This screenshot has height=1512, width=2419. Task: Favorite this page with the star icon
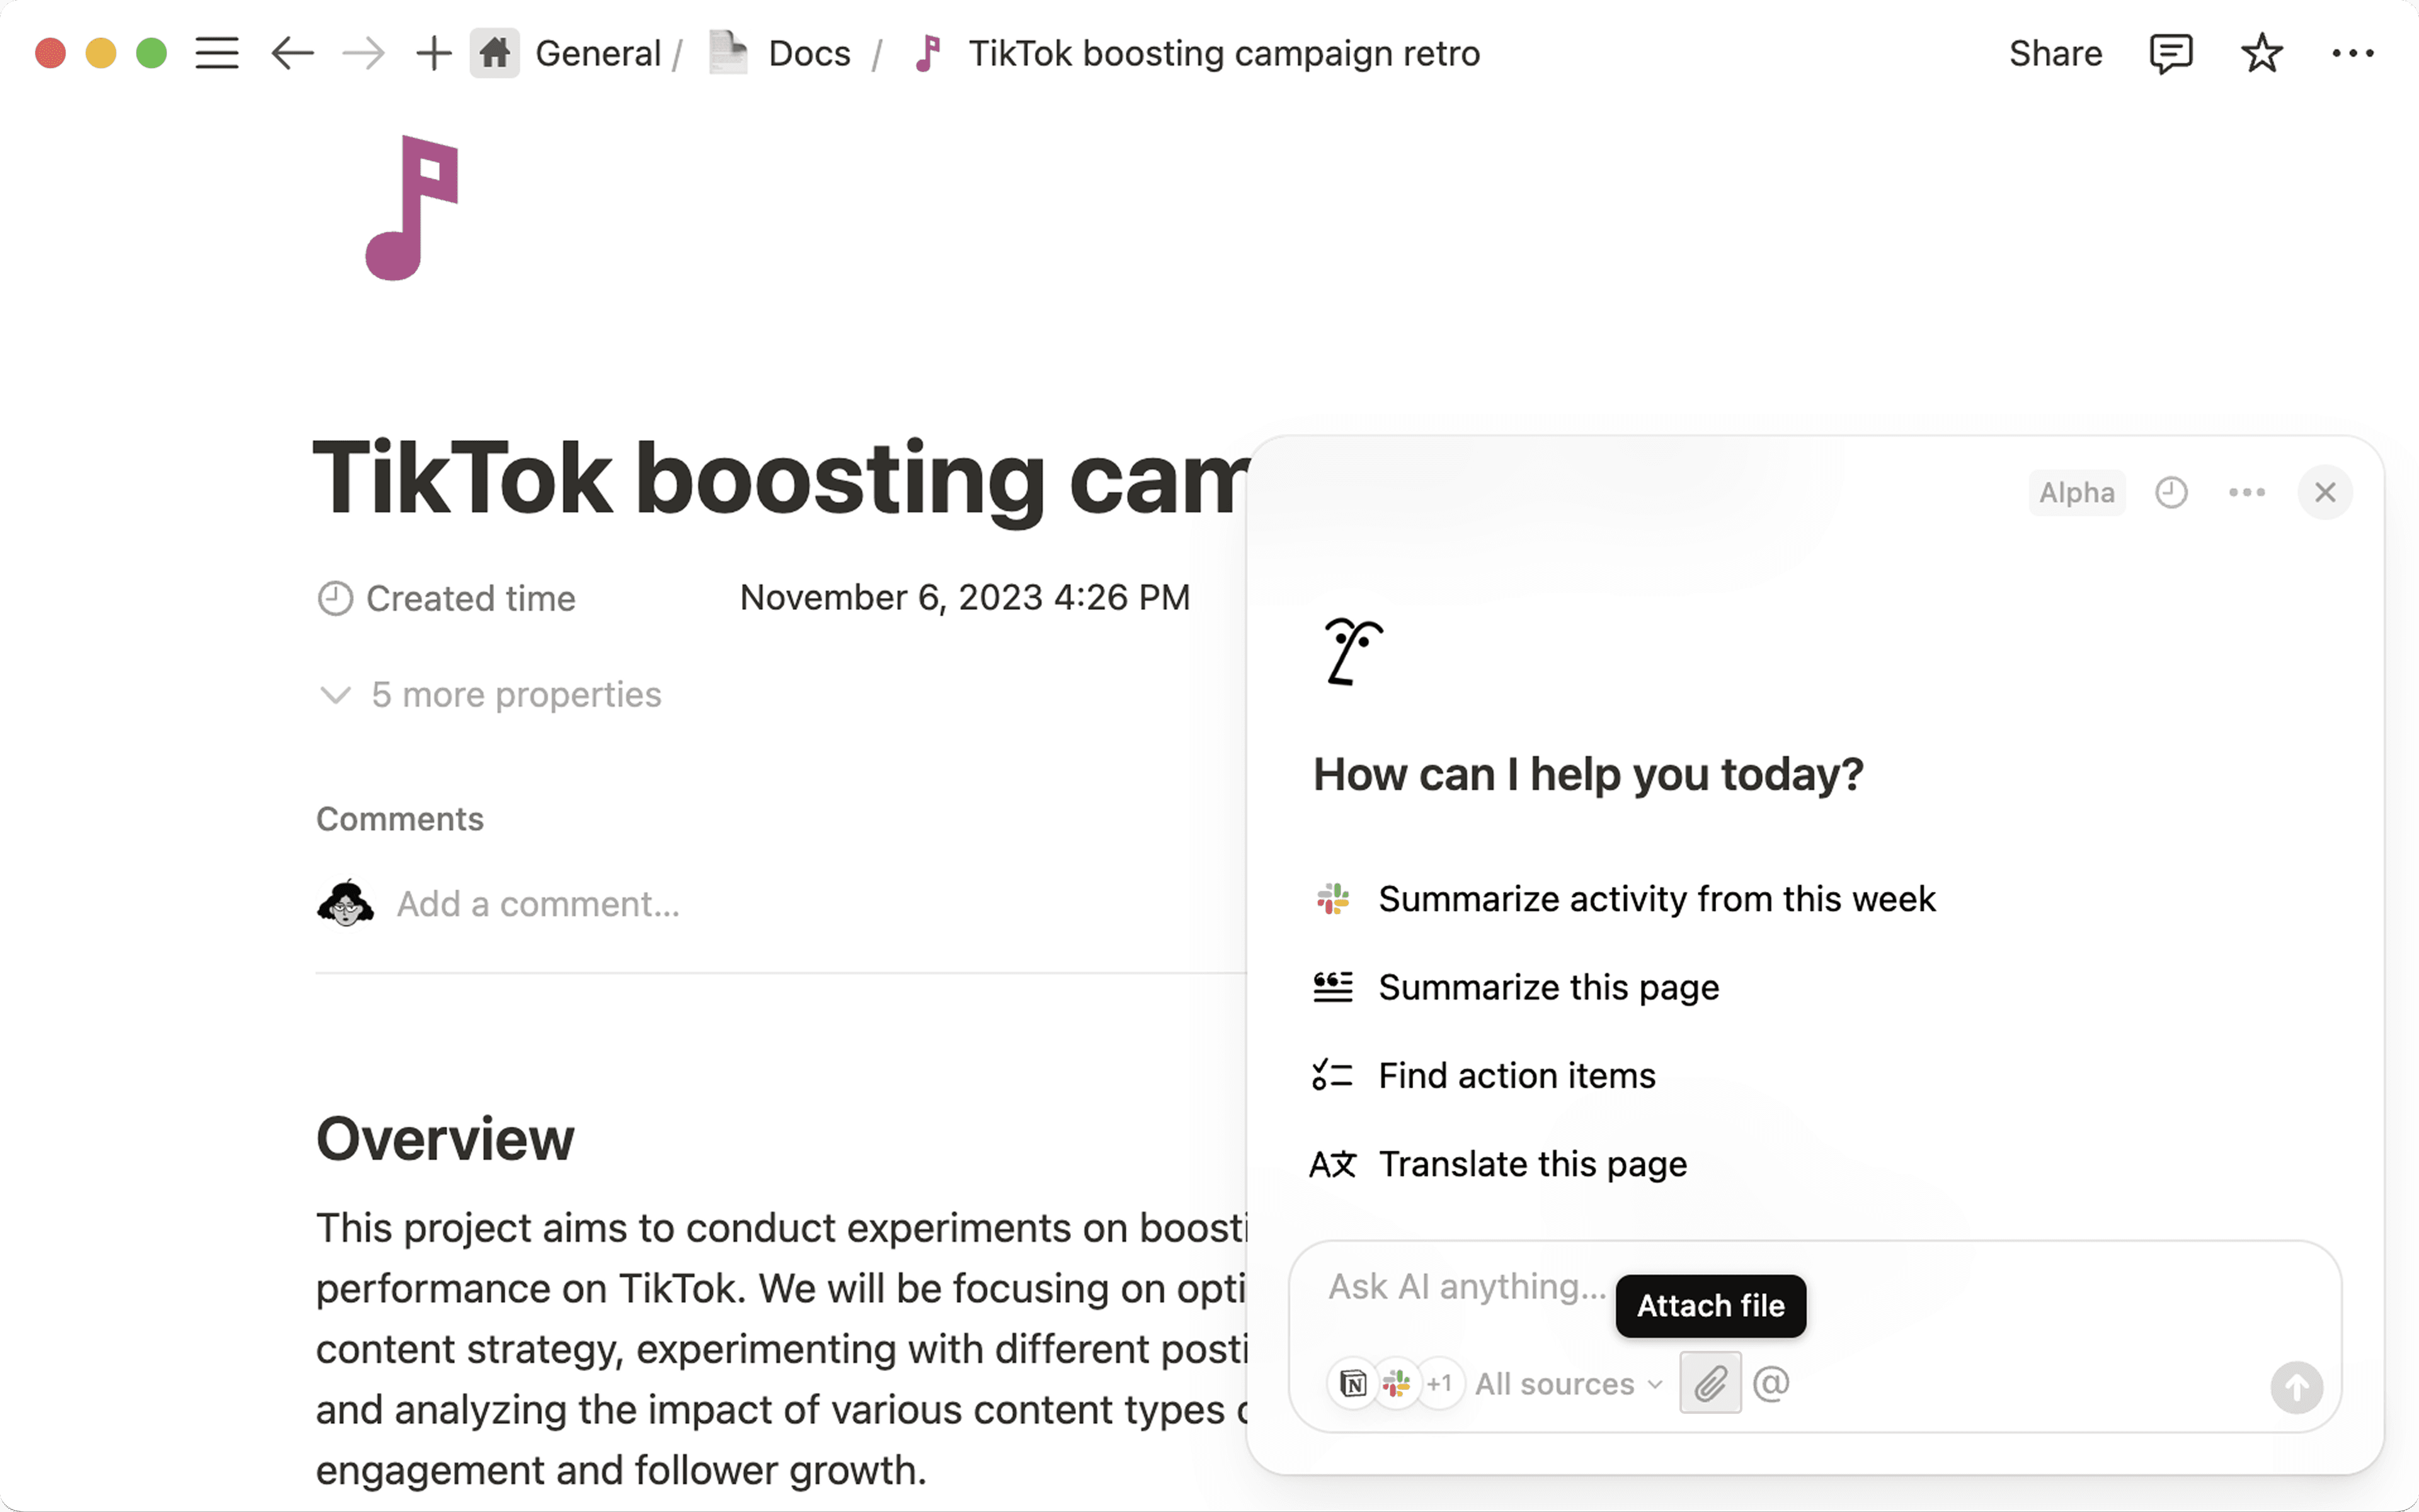point(2261,53)
